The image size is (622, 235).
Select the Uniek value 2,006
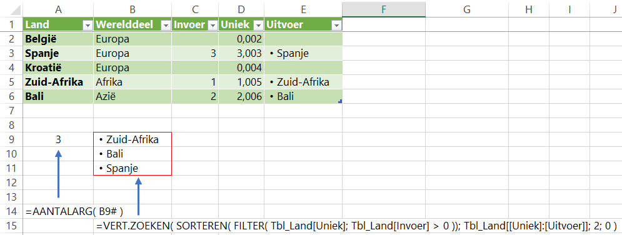pos(241,97)
